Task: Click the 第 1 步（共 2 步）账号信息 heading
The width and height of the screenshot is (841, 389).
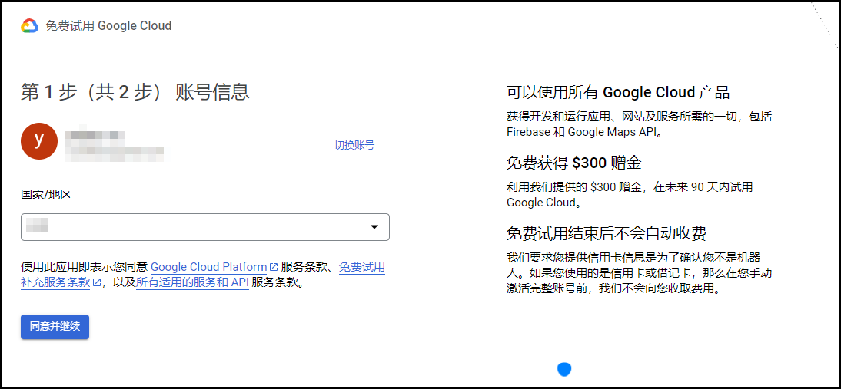Action: click(x=135, y=92)
